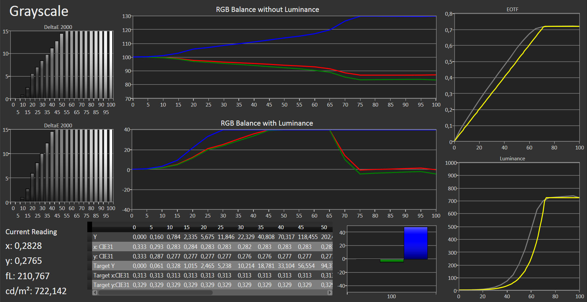Click the EOTF chart title

click(x=512, y=10)
